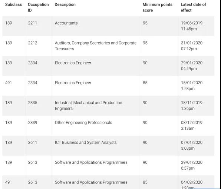
Task: Click the Latest date of effect header
Action: pos(194,7)
